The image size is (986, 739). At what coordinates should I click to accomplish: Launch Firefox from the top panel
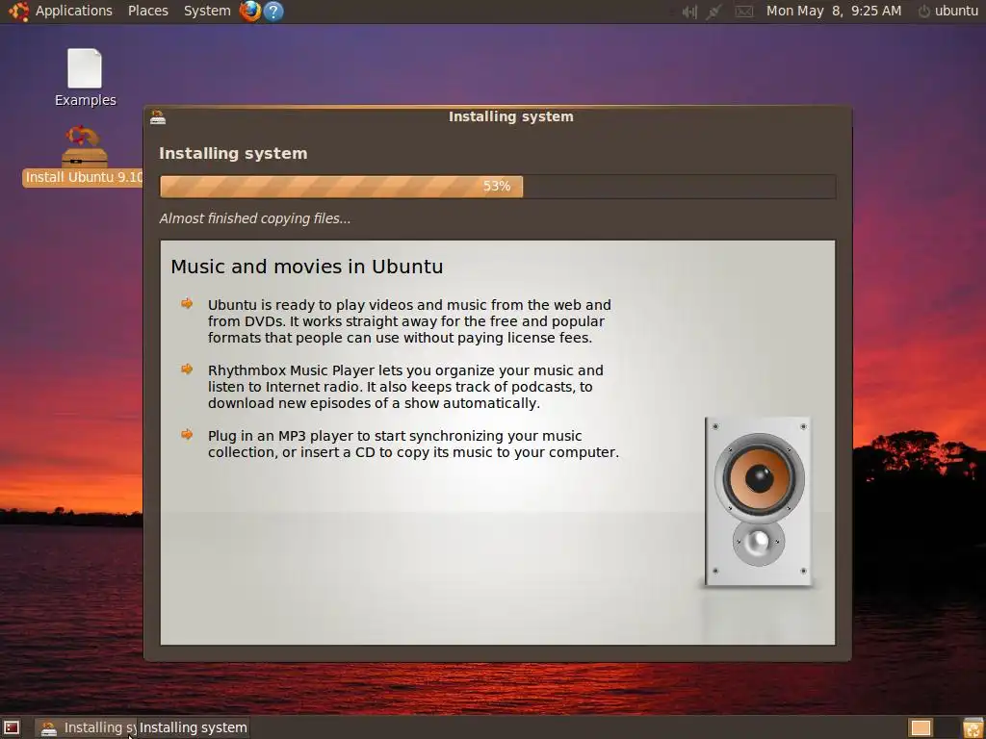click(250, 11)
